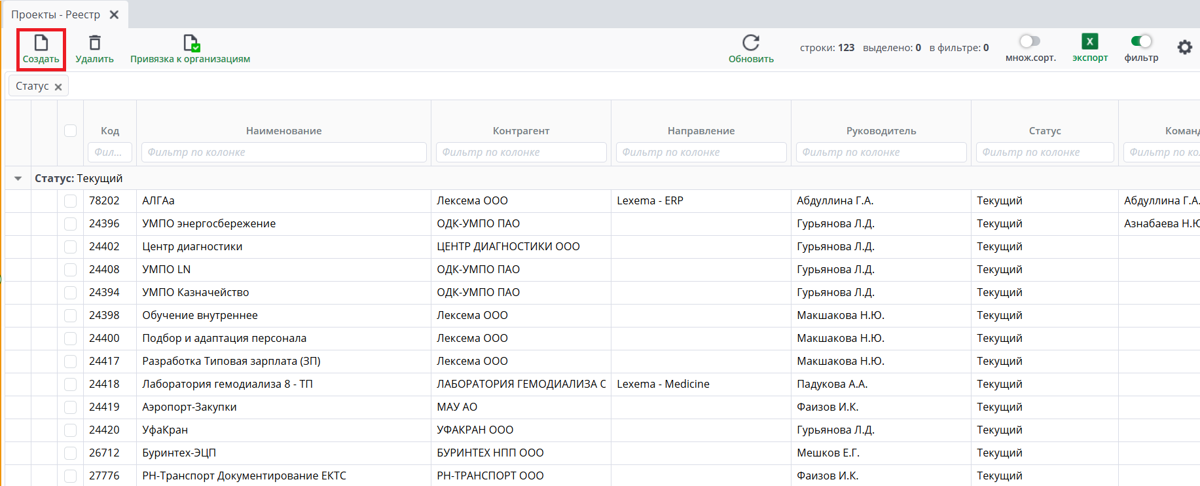The width and height of the screenshot is (1200, 486).
Task: Tick the checkbox for project АЛГАа
Action: [x=71, y=201]
